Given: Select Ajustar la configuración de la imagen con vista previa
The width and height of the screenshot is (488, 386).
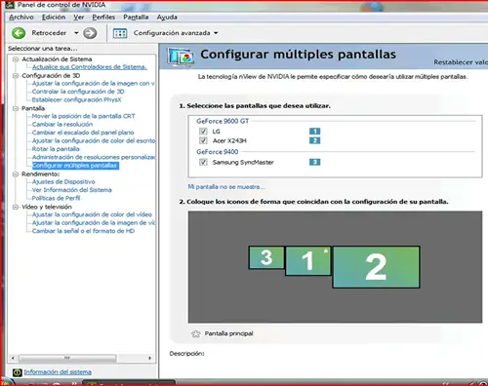Looking at the screenshot, I should pos(94,84).
